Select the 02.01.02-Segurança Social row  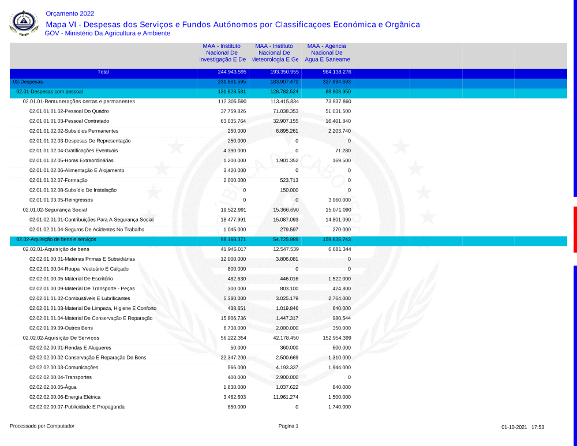(x=55, y=210)
